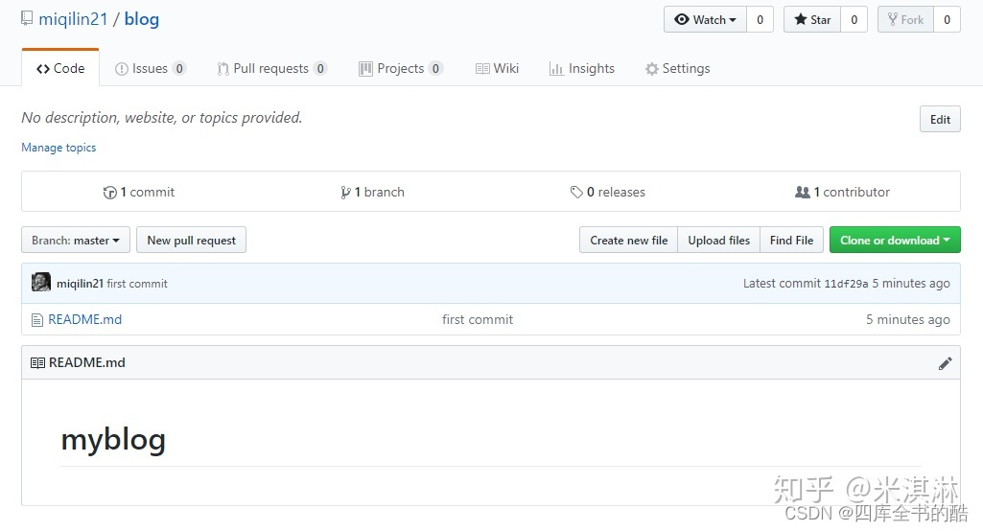
Task: Click the miqilin21 avatar in commit bar
Action: tap(41, 282)
